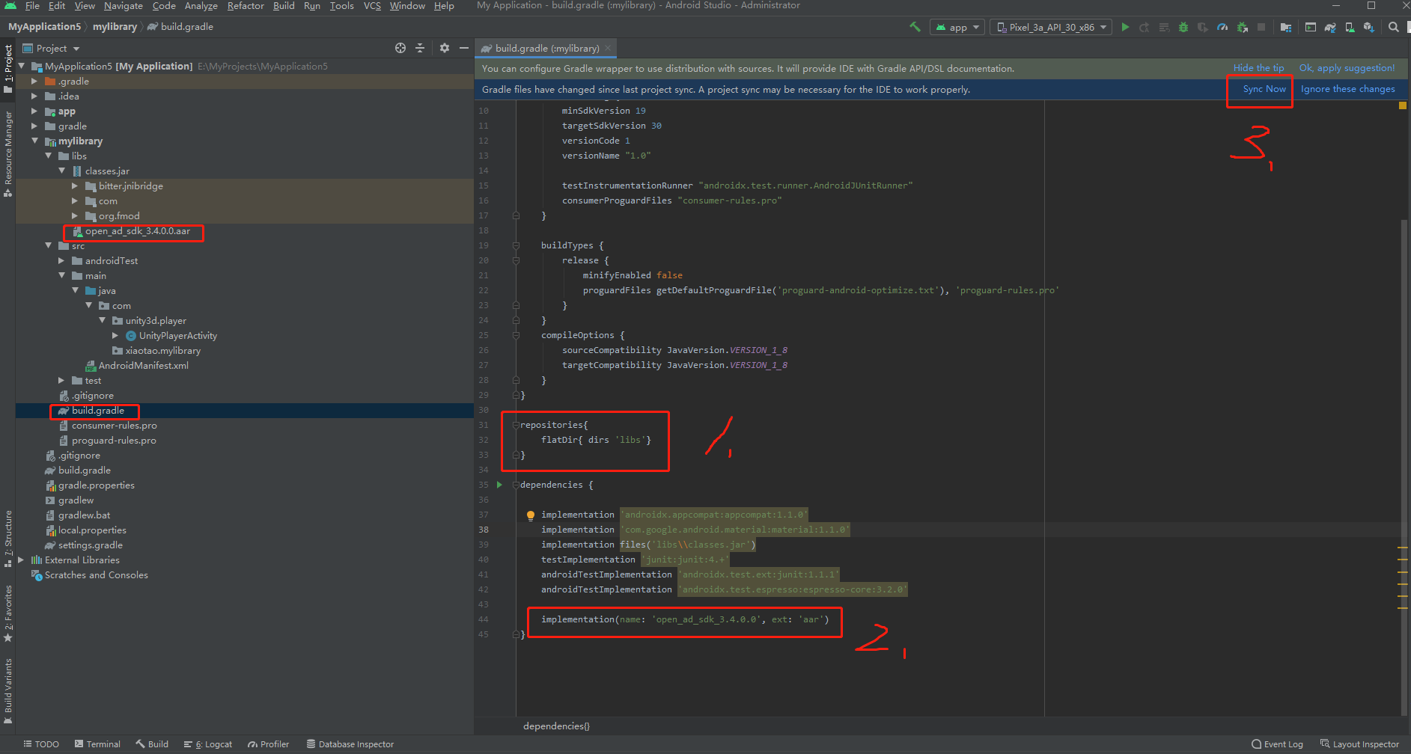1411x754 pixels.
Task: Open the Profiler tool window
Action: point(268,744)
